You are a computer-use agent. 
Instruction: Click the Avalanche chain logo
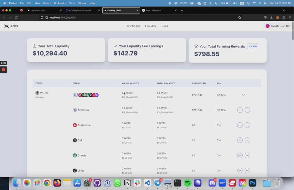pos(75,125)
